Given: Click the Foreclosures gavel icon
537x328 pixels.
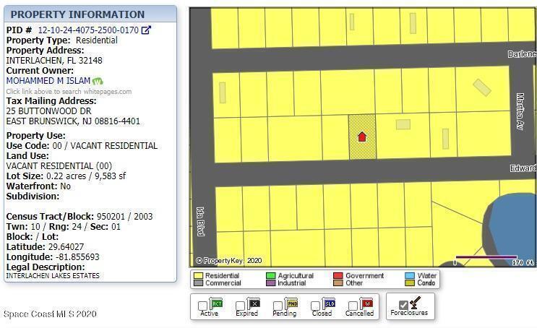Looking at the screenshot, I should (x=415, y=303).
